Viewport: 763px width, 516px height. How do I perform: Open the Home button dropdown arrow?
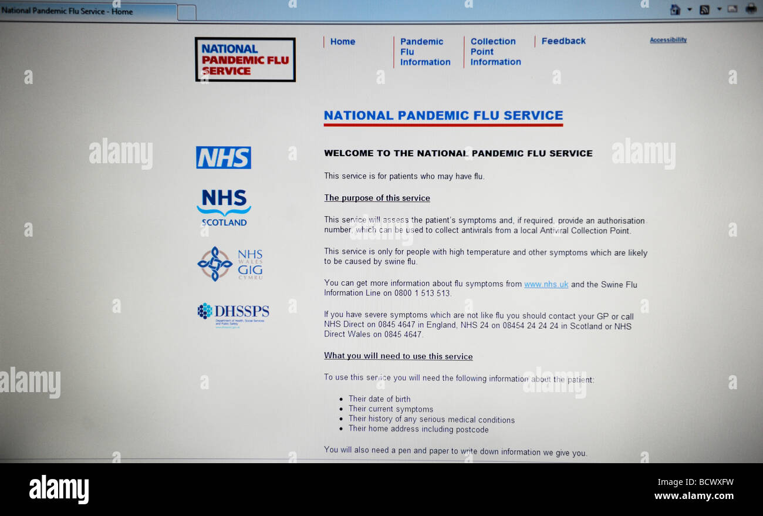[x=689, y=9]
